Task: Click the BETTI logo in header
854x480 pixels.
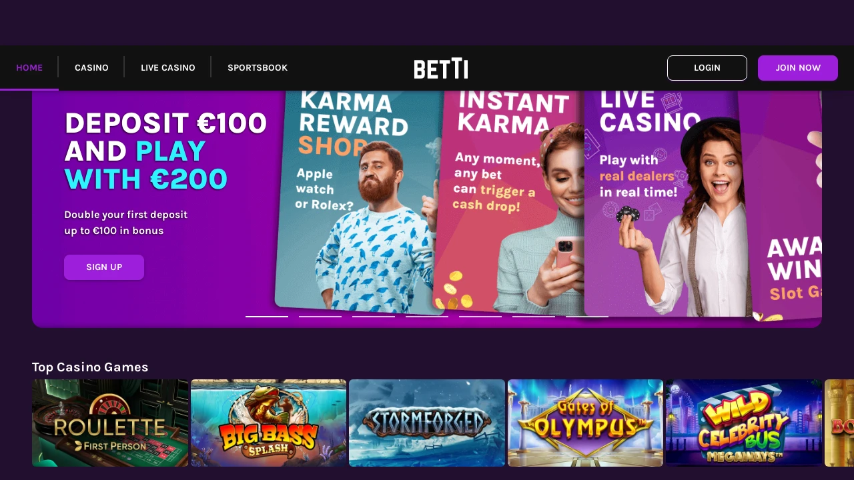Action: [440, 68]
